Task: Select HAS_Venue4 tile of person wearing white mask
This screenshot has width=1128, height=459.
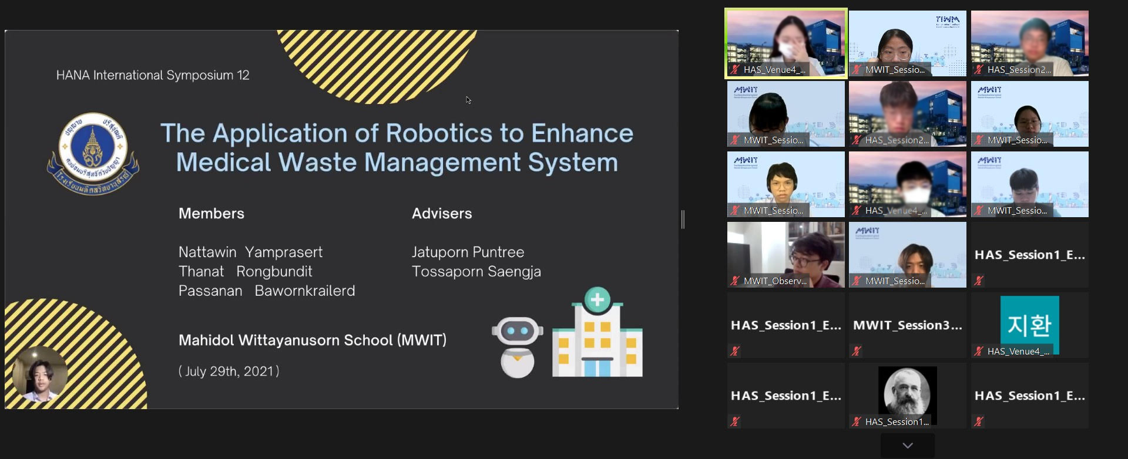Action: 907,184
